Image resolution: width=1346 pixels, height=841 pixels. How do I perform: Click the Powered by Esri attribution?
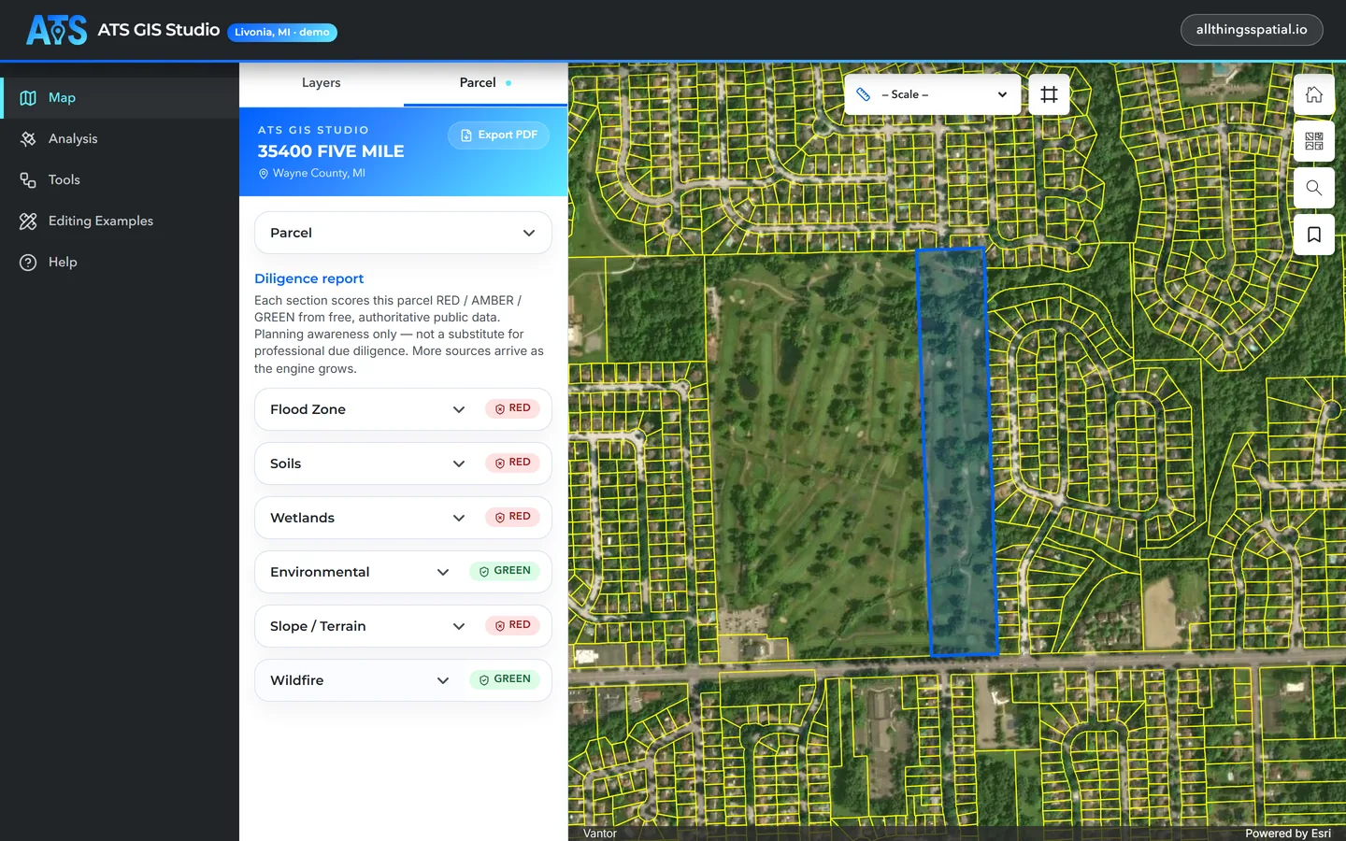(1288, 834)
